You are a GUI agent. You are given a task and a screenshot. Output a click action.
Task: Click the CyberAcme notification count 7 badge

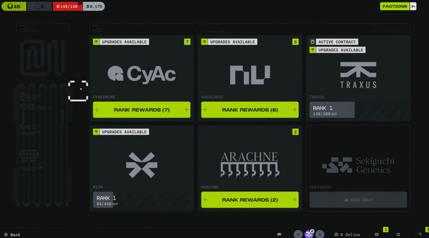[187, 42]
